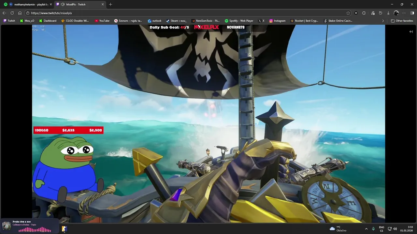Click the Daily Sub Goal text on stream
Screen dimensions: 417x234
(x=169, y=27)
